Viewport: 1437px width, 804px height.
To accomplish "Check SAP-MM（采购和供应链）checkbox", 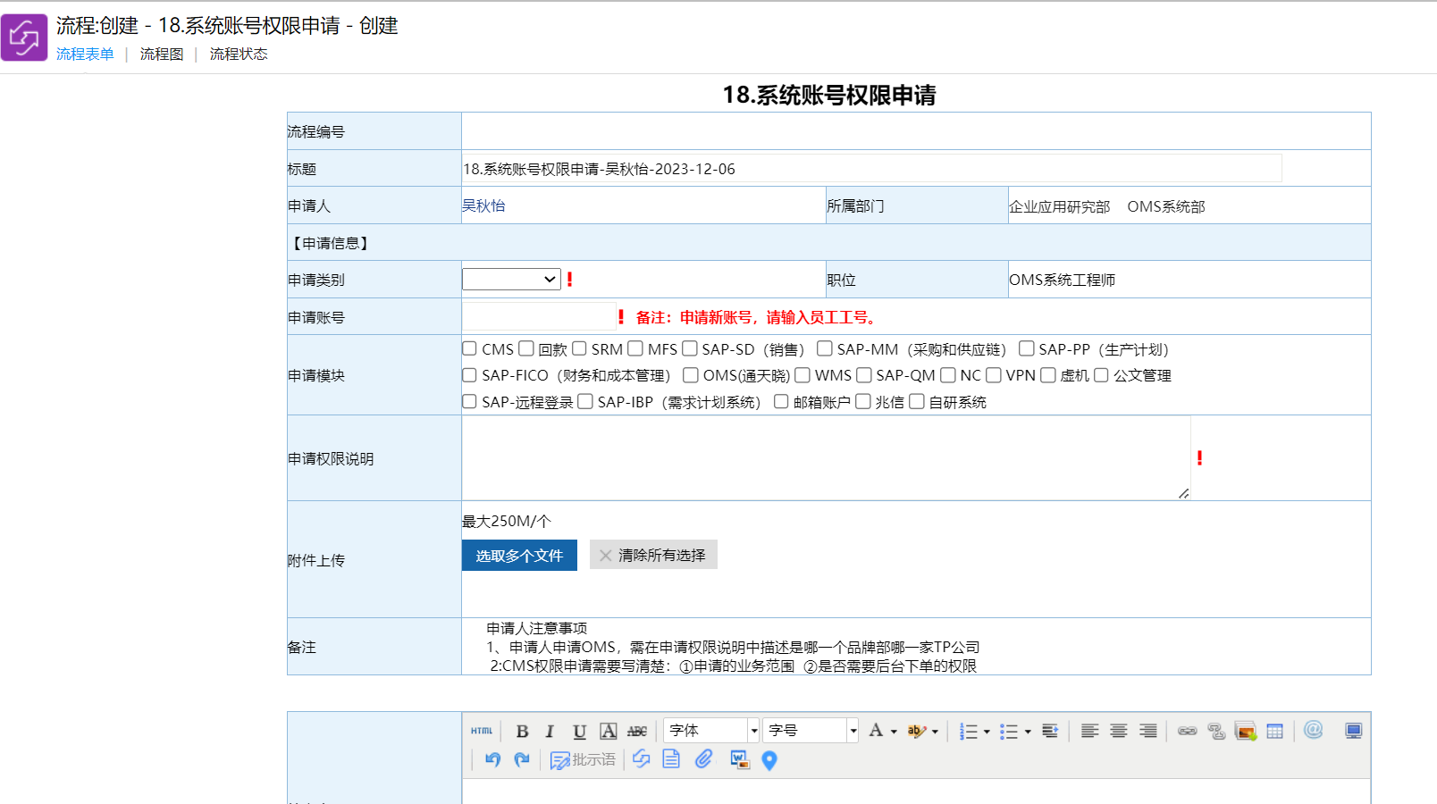I will (x=825, y=348).
